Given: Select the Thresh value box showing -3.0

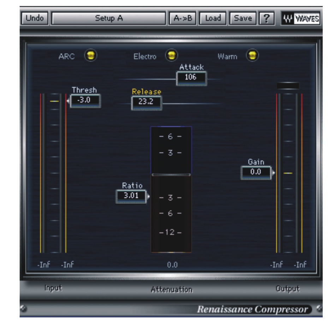Looking at the screenshot, I should [x=85, y=101].
